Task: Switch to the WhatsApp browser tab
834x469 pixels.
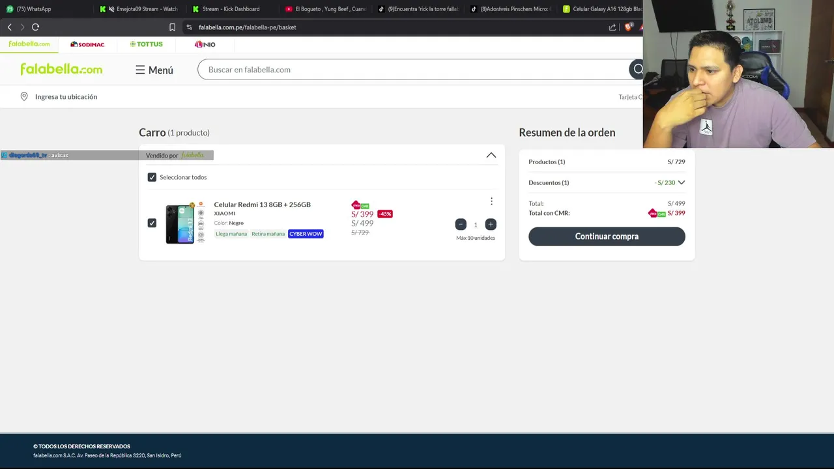Action: (46, 9)
